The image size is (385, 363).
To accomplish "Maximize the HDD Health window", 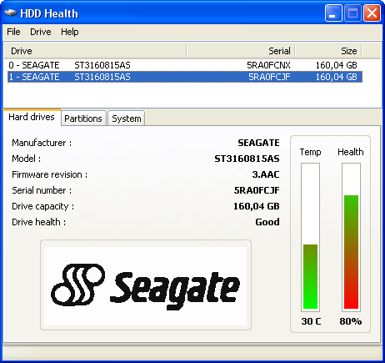I will pyautogui.click(x=352, y=13).
